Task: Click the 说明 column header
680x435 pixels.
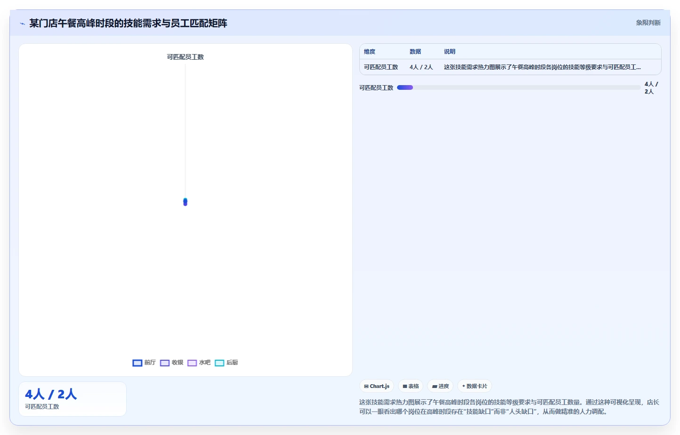Action: pos(450,52)
